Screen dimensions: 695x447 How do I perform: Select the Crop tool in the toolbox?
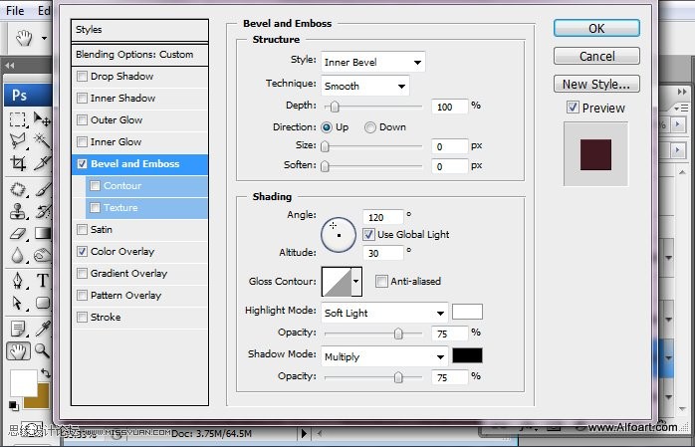tap(18, 163)
